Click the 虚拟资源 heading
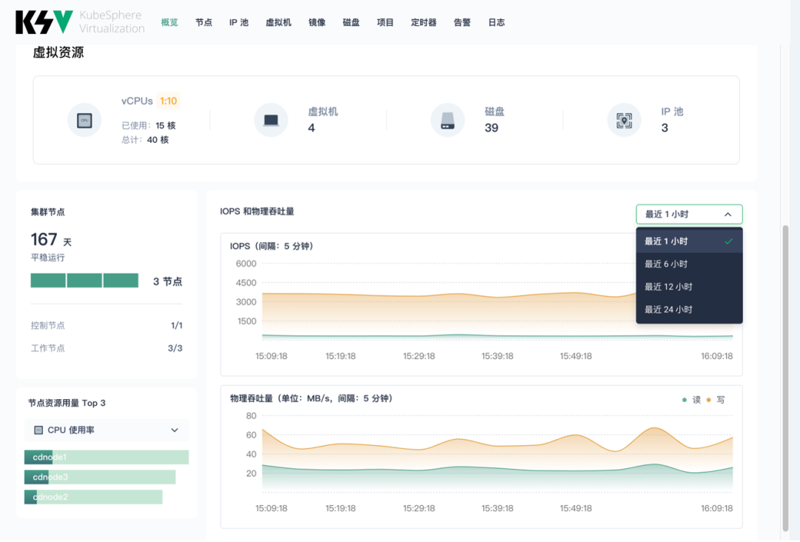The height and width of the screenshot is (542, 800). click(x=59, y=52)
